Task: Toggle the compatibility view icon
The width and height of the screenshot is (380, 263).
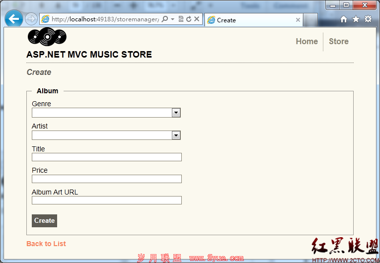Action: (181, 19)
